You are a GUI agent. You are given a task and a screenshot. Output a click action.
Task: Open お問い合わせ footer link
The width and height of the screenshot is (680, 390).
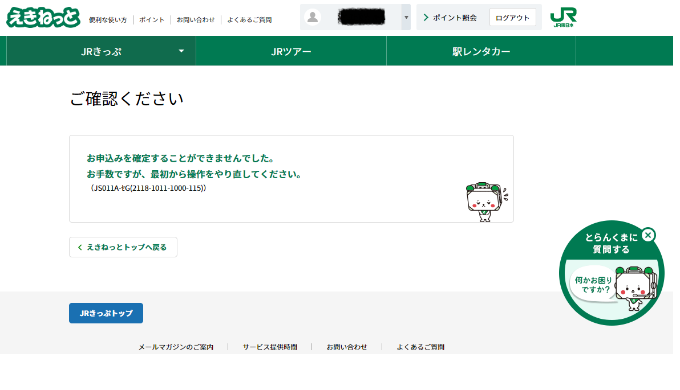[347, 347]
